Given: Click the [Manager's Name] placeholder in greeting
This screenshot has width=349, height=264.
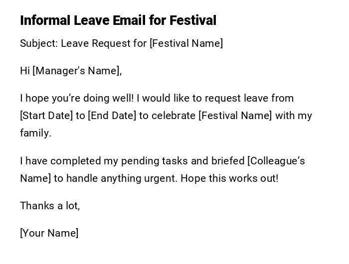Looking at the screenshot, I should [x=77, y=71].
